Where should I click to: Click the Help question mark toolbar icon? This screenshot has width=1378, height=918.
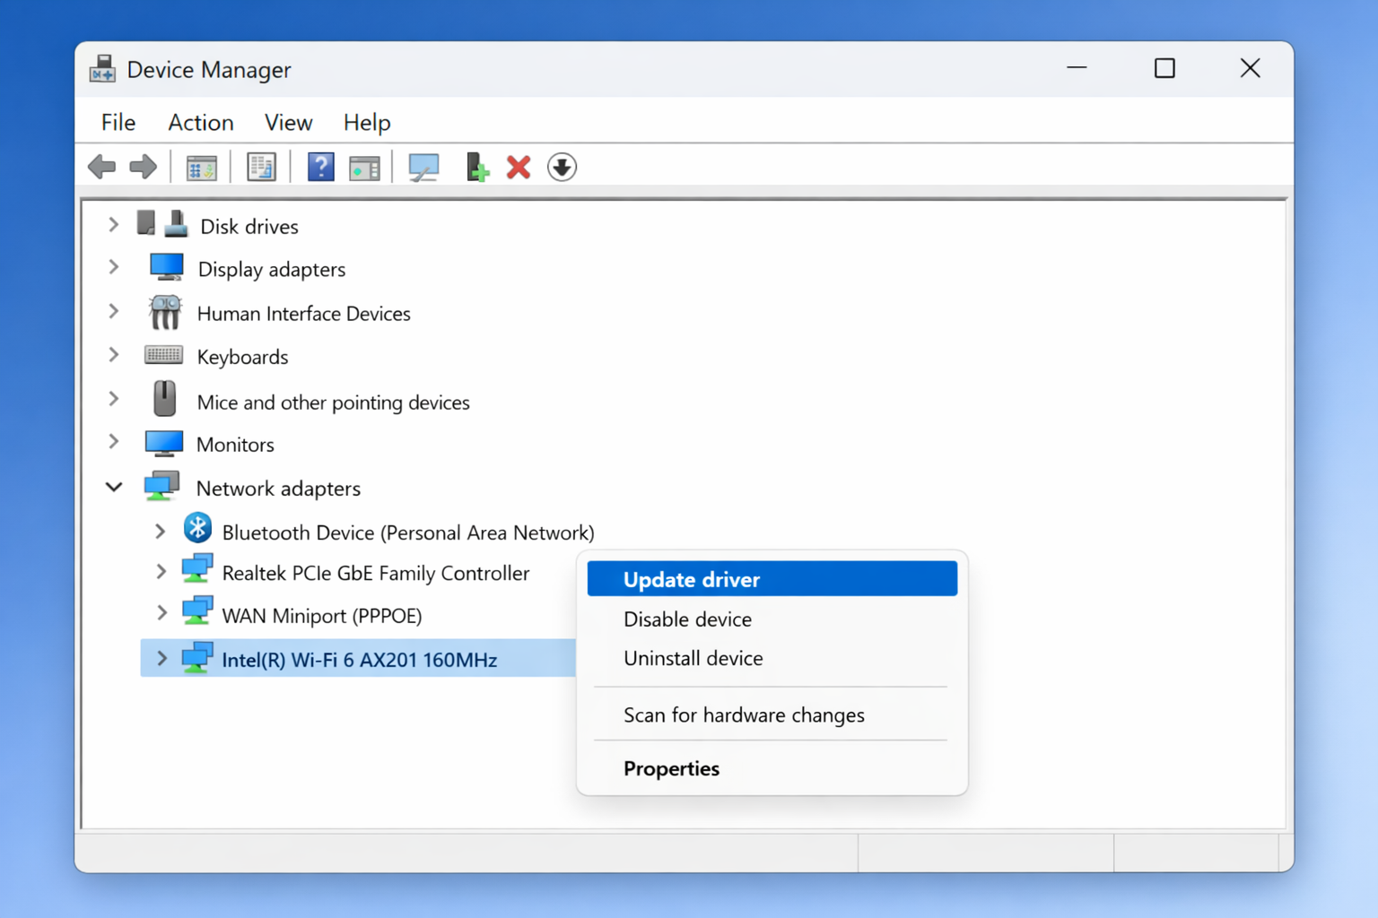click(x=320, y=167)
